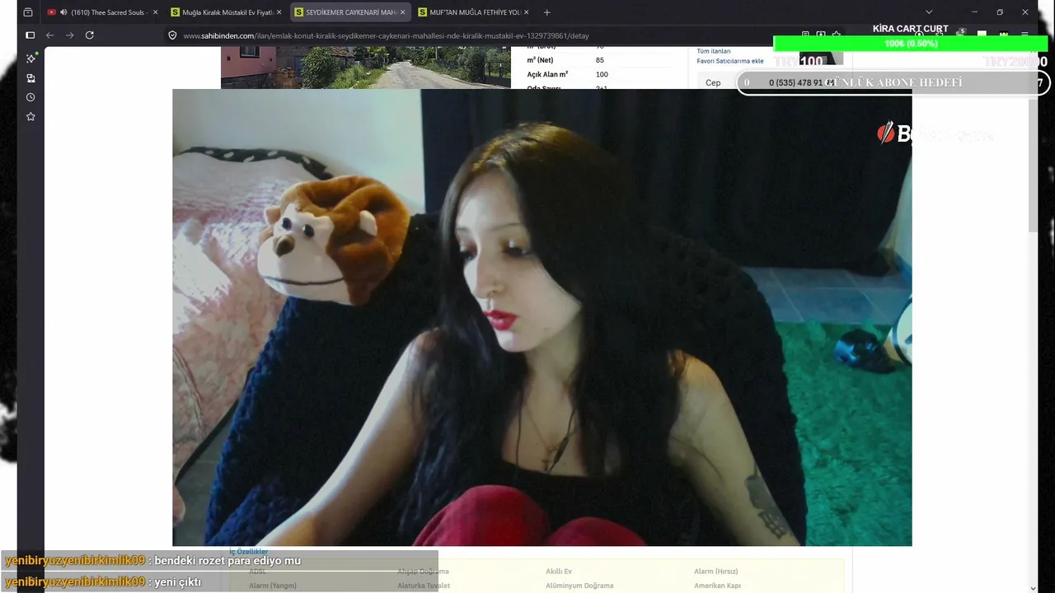The width and height of the screenshot is (1055, 593).
Task: Click the 'Cep' phone label
Action: (713, 82)
